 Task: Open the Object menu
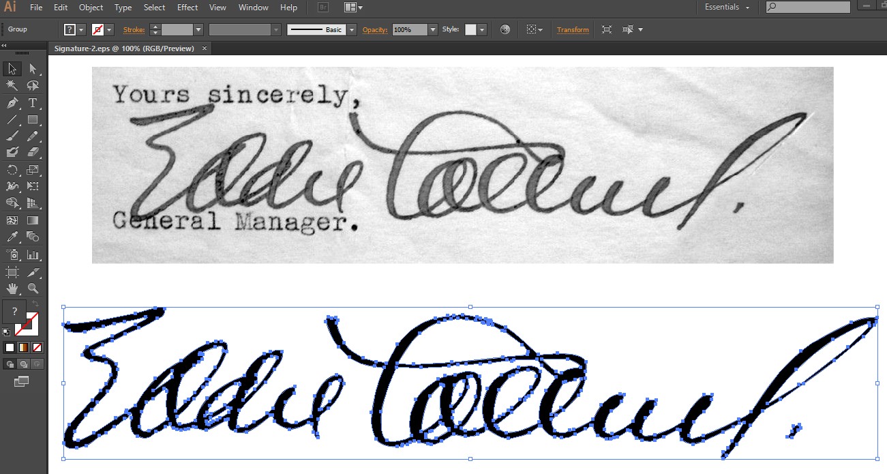click(x=91, y=8)
